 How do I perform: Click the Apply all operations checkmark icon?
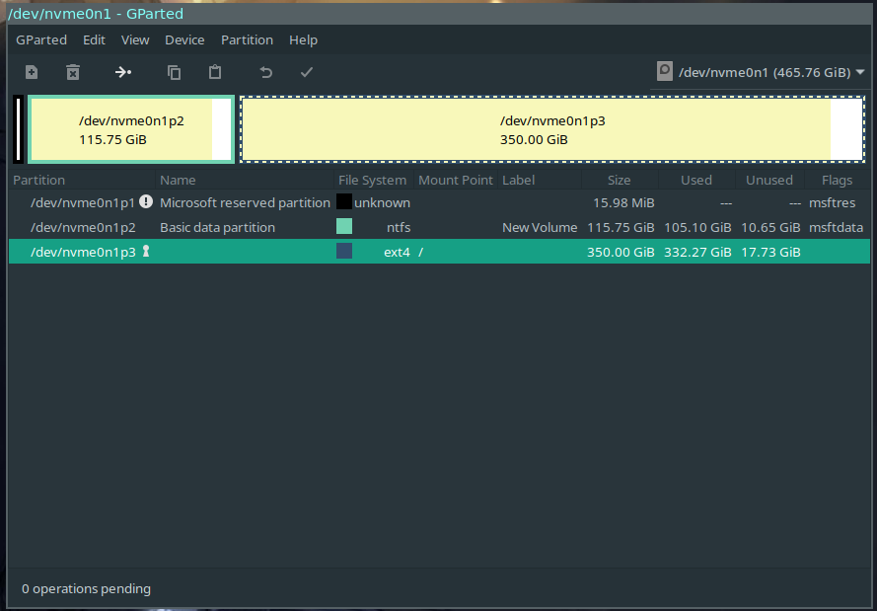click(307, 72)
